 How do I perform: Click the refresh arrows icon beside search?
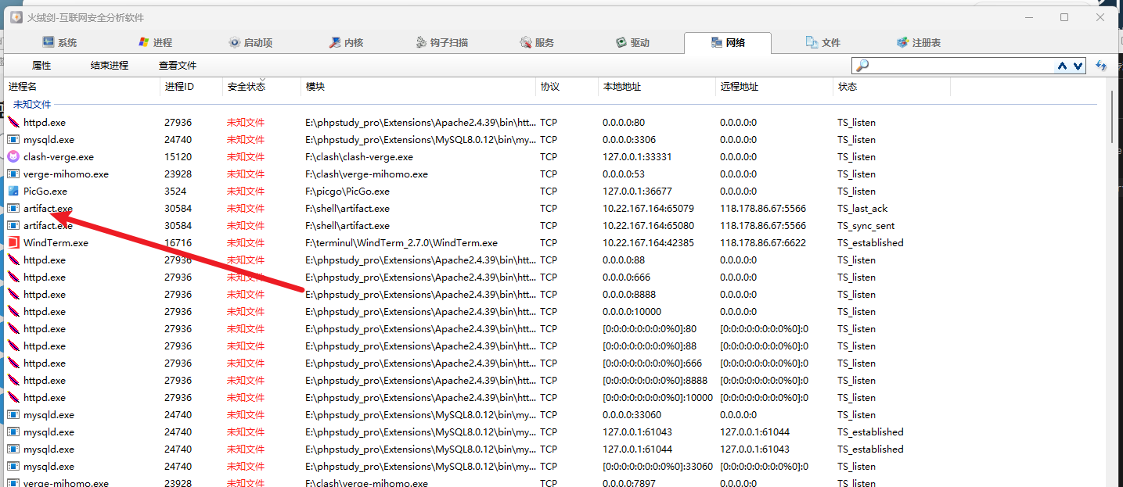point(1102,66)
